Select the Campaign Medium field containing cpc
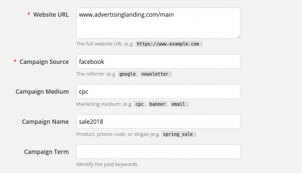The image size is (302, 173). pos(158,91)
